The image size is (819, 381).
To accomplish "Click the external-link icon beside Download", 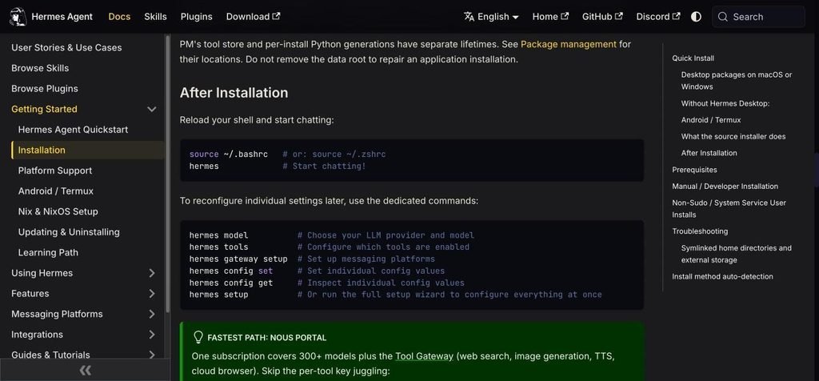I will pos(276,16).
